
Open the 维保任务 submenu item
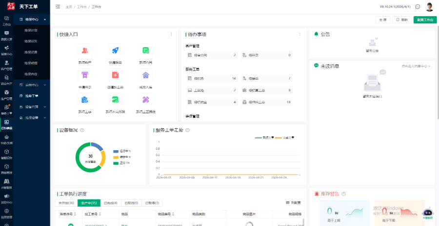coord(32,41)
